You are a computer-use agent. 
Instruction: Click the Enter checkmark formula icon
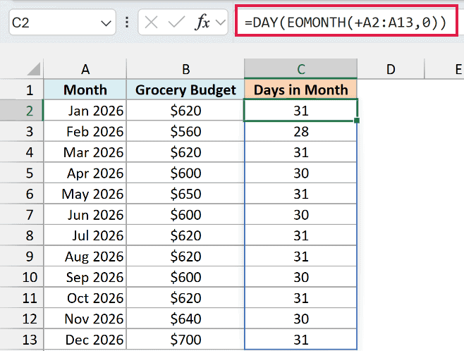tap(176, 23)
